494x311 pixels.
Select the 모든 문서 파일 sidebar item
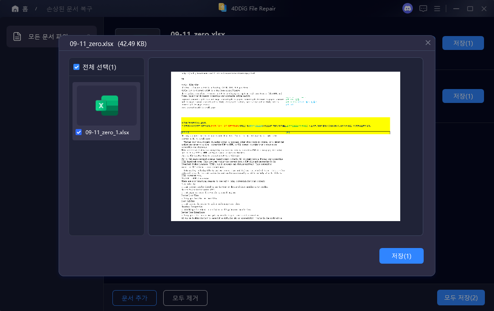pyautogui.click(x=52, y=36)
